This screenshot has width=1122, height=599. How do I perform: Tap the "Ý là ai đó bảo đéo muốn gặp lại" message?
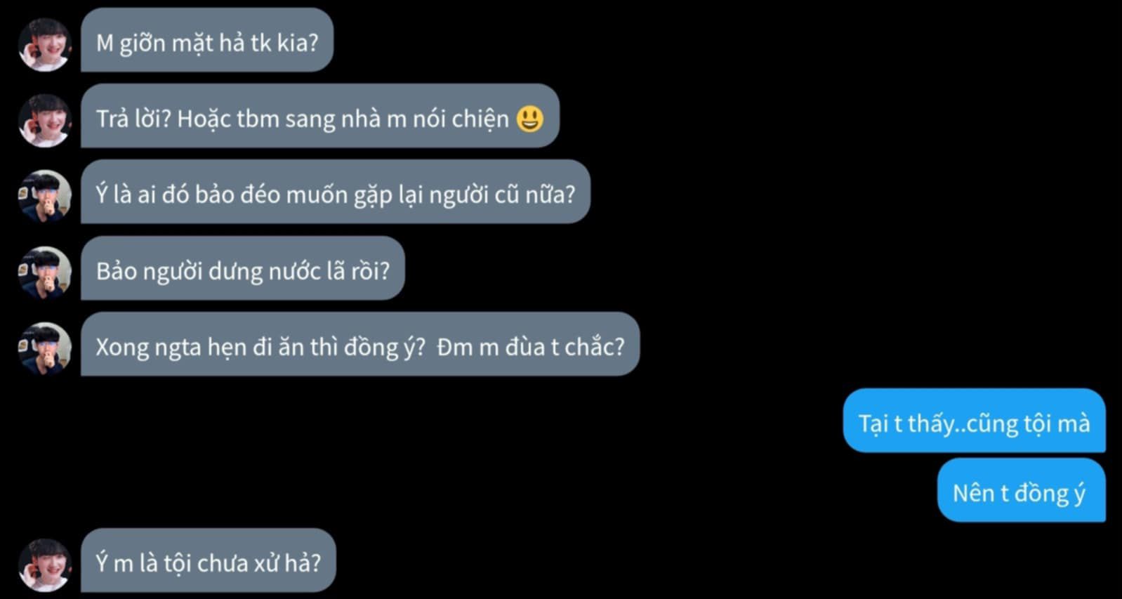[x=336, y=192]
